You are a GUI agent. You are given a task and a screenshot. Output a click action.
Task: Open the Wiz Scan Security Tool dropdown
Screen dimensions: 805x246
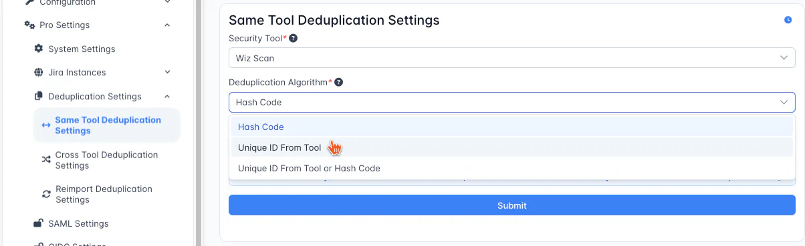point(511,58)
